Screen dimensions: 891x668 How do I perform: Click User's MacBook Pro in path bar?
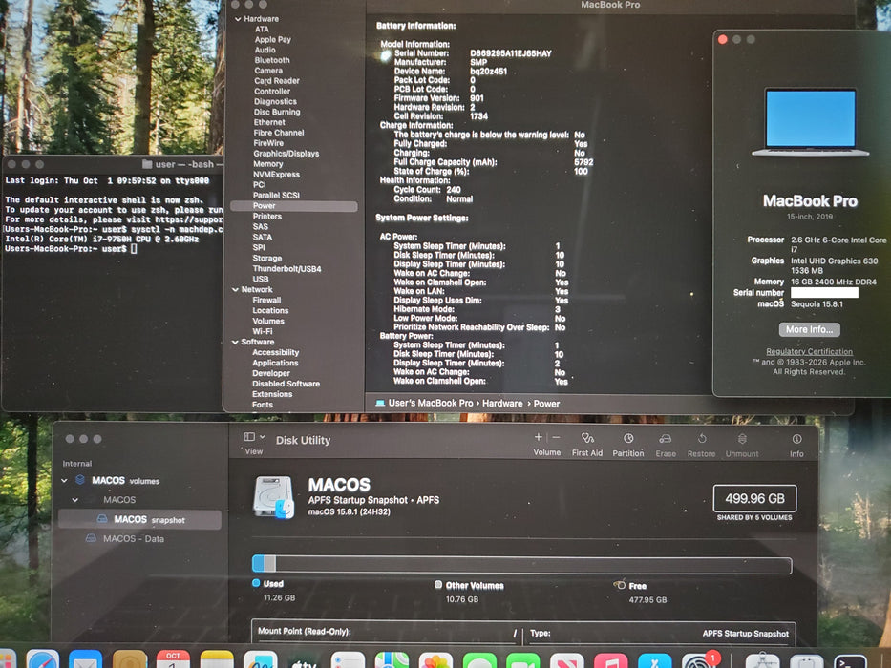click(x=430, y=403)
